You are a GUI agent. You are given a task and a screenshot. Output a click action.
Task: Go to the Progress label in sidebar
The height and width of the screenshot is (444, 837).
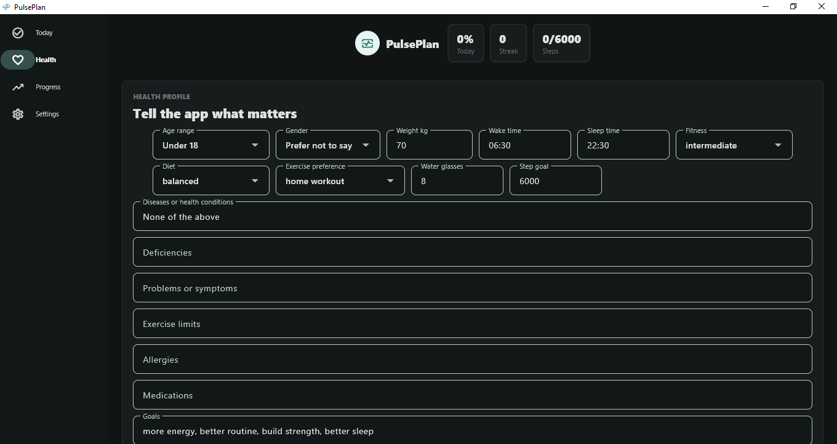(48, 87)
